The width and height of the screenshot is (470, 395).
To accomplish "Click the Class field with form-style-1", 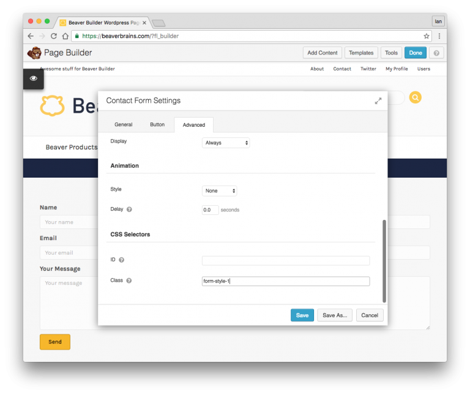I will [x=286, y=281].
